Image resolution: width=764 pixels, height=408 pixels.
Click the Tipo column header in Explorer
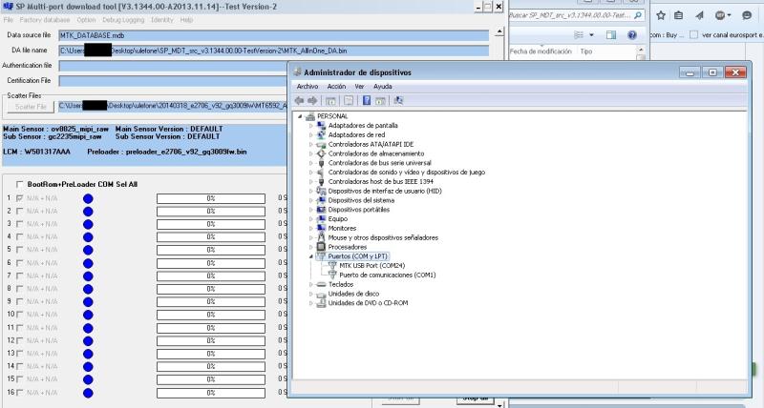(x=586, y=51)
